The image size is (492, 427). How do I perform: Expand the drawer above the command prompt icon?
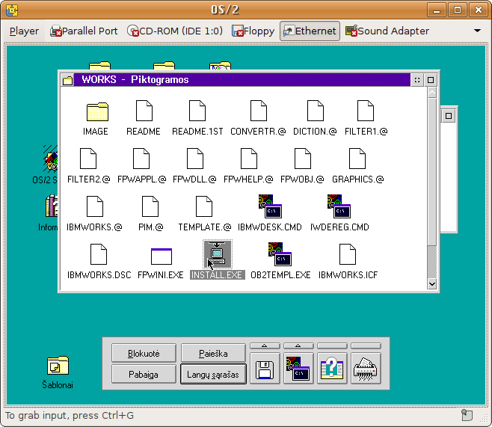pos(298,345)
